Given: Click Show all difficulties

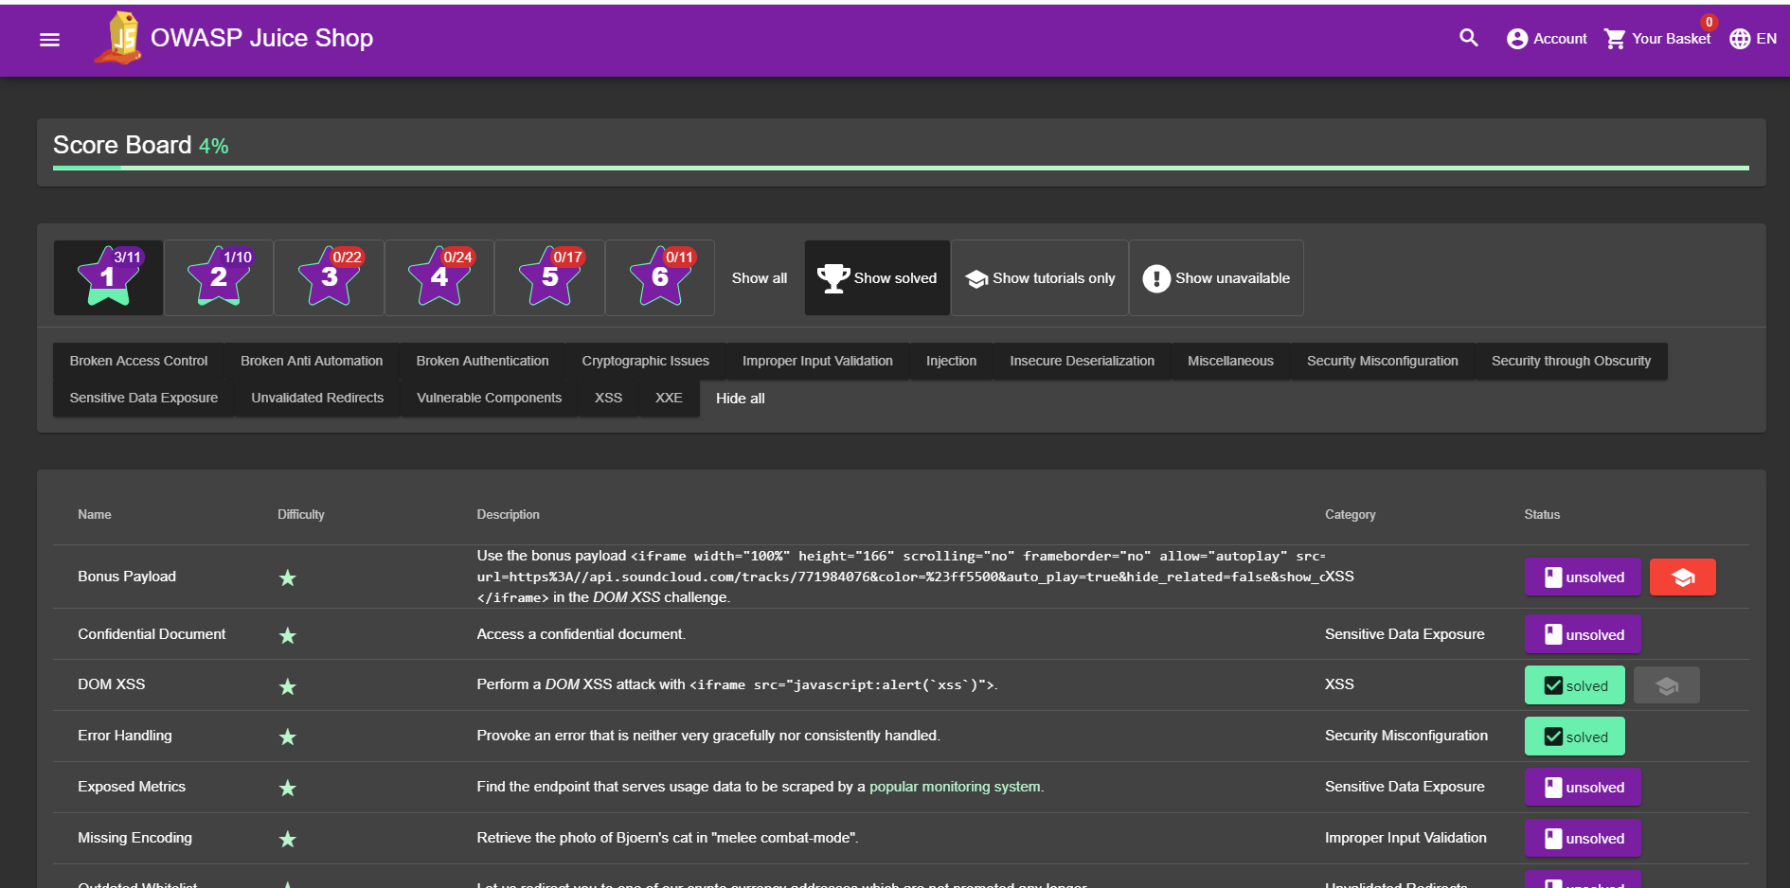Looking at the screenshot, I should [760, 278].
